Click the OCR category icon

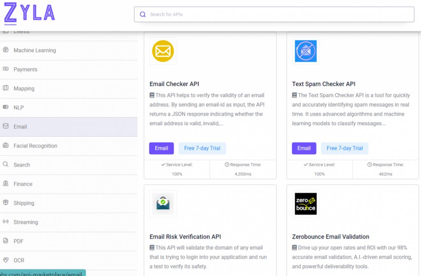coord(6,260)
